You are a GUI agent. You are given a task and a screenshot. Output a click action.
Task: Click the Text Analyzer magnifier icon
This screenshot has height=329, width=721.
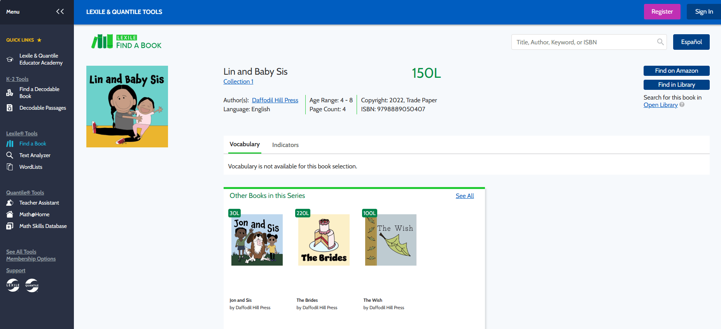pos(10,155)
